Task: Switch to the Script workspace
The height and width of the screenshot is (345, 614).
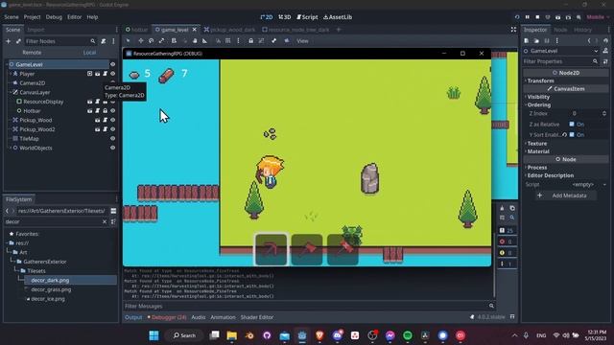Action: pyautogui.click(x=307, y=17)
